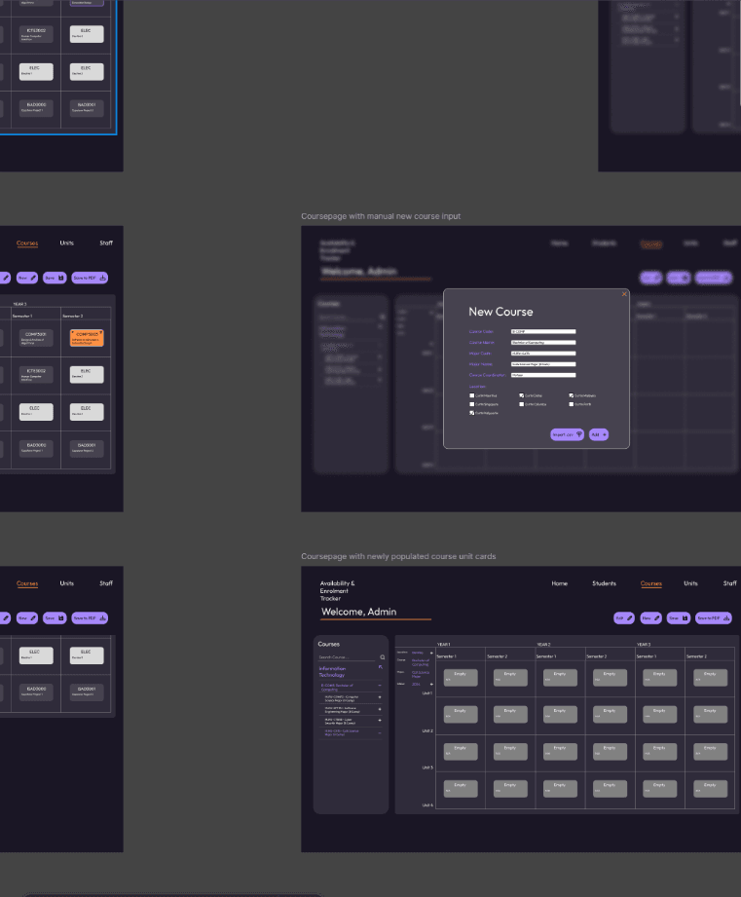
Task: Click the search magnifier icon in the Courses sidebar
Action: tap(382, 657)
